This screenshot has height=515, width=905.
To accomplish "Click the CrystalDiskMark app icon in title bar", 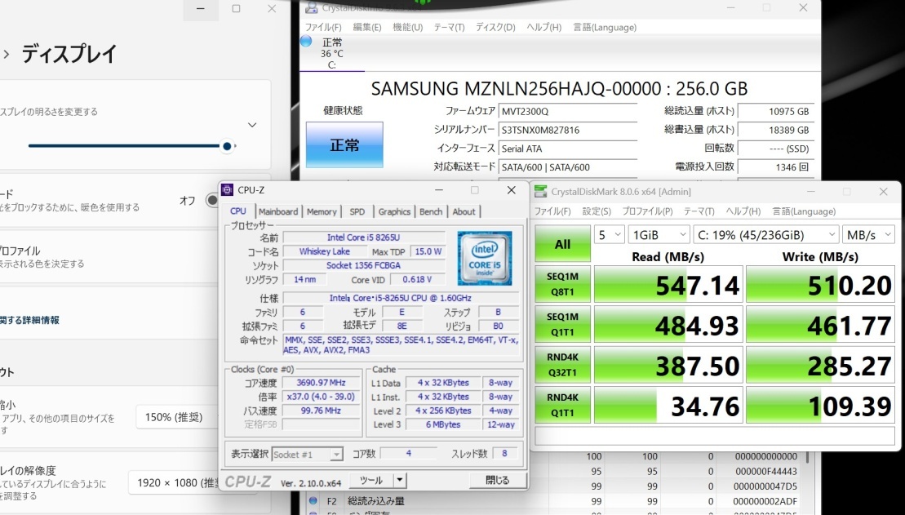I will (x=540, y=191).
